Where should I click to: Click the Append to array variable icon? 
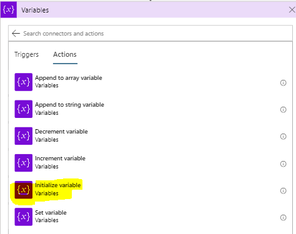(x=24, y=82)
